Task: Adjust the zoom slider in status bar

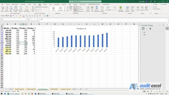Action: click(160, 92)
